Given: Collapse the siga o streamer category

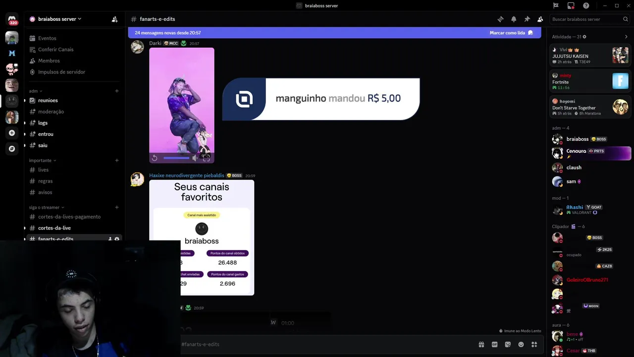Looking at the screenshot, I should pos(47,207).
